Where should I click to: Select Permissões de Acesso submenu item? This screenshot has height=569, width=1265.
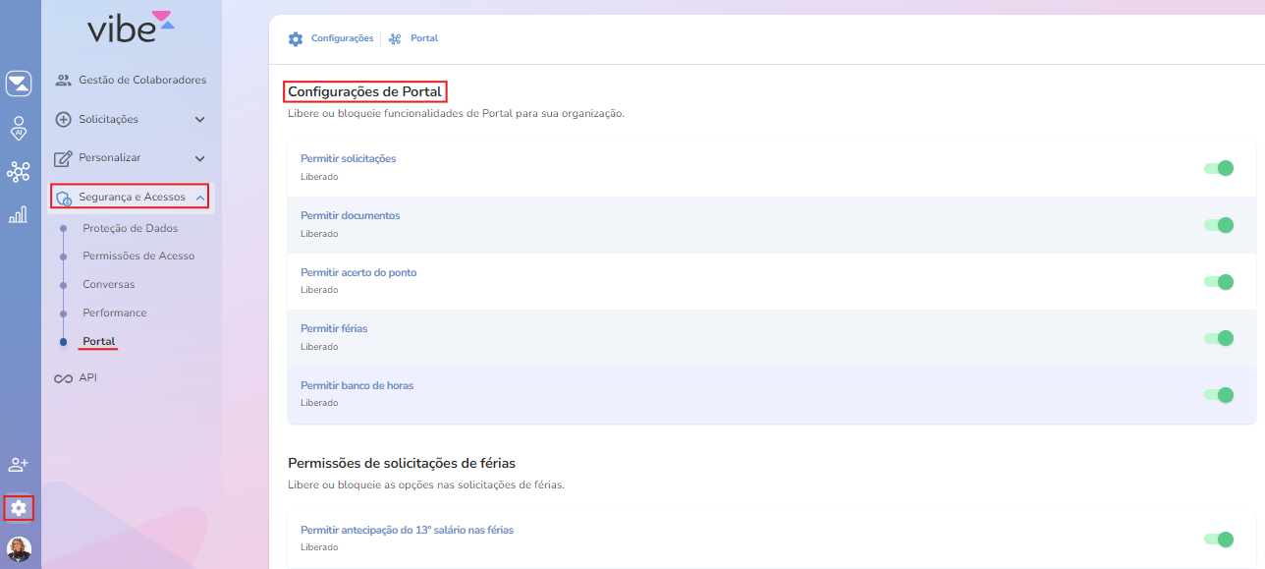138,256
